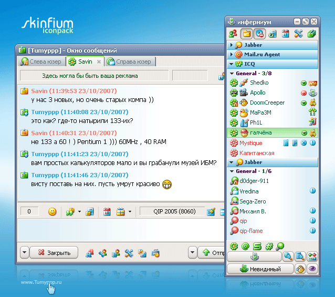Open the smiley emoticon picker
Screen dimensions: 335x297
click(52, 211)
